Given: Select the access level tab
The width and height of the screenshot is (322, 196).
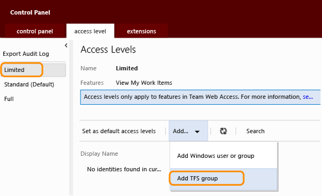Looking at the screenshot, I should tap(90, 31).
